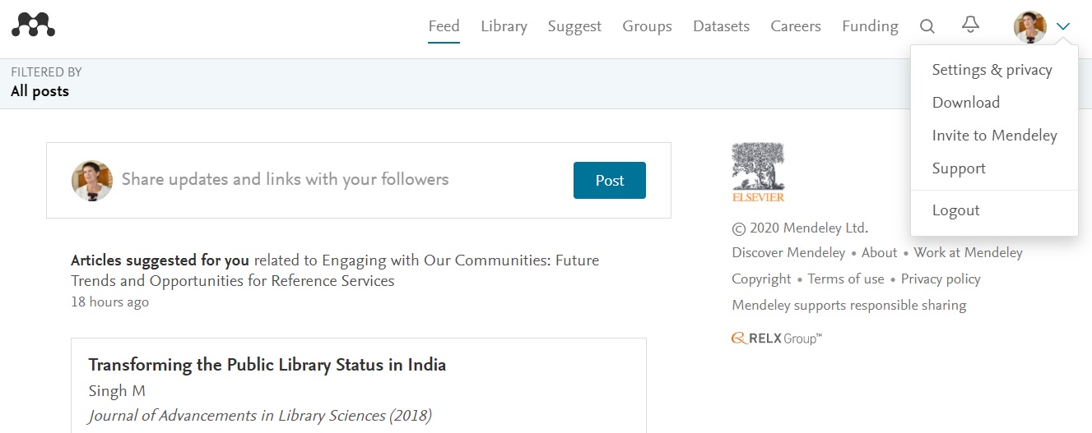Image resolution: width=1092 pixels, height=433 pixels.
Task: Open the notifications bell icon
Action: point(971,25)
